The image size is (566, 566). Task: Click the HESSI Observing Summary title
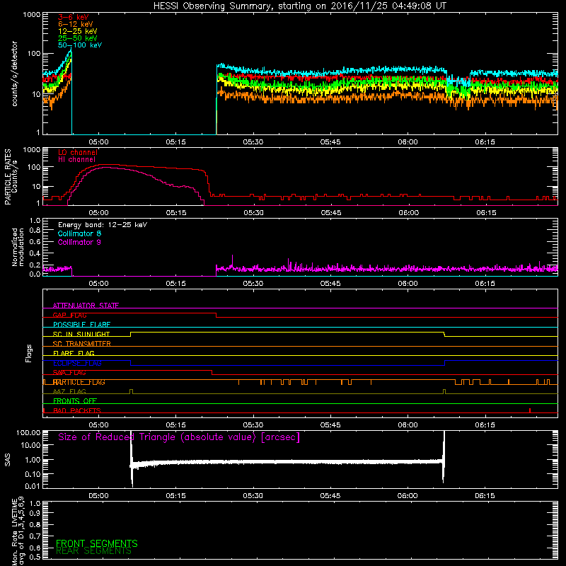[x=299, y=6]
